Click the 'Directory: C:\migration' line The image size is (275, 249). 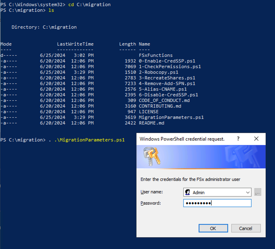(x=44, y=27)
